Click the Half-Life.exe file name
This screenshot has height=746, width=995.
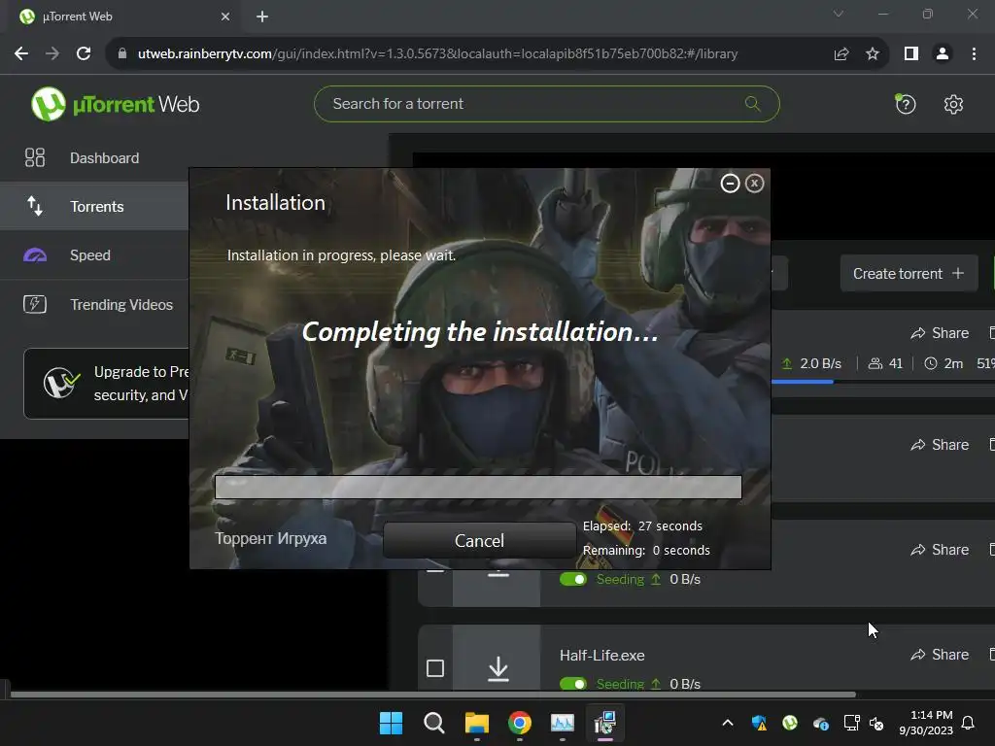point(602,656)
